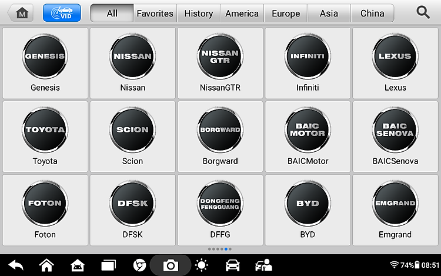Start VID auto vehicle identification
The height and width of the screenshot is (276, 441).
(x=62, y=13)
